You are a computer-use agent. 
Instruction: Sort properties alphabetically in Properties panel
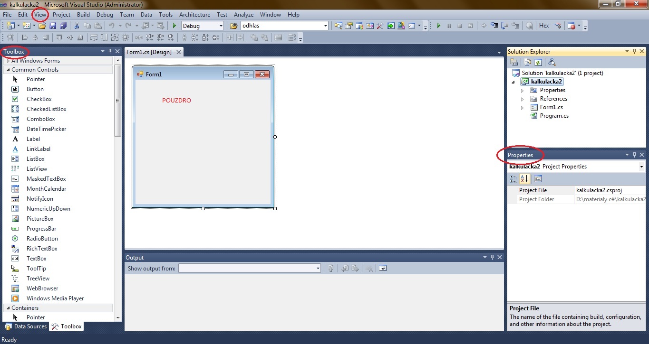(523, 179)
